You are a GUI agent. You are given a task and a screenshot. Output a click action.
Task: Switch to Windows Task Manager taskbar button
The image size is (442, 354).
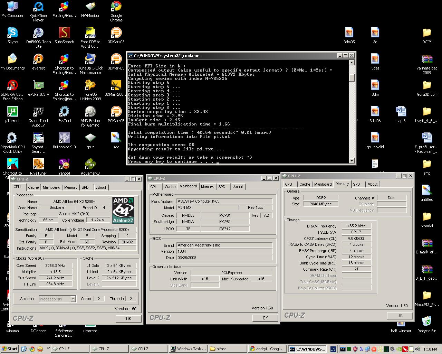[189, 349]
